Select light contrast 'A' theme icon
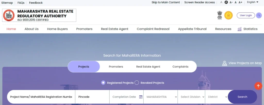This screenshot has height=105, width=264. (x=221, y=2)
